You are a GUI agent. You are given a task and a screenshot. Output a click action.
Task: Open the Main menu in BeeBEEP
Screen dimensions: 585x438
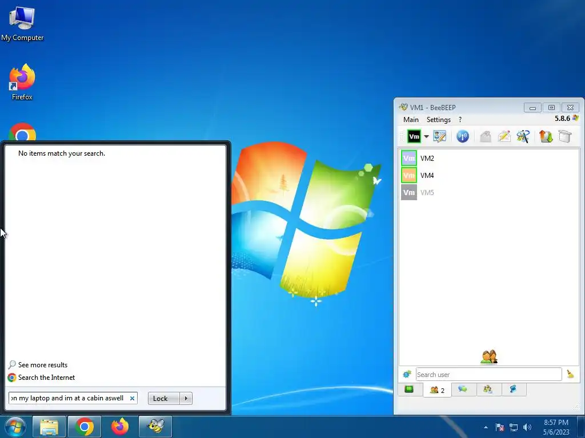411,120
